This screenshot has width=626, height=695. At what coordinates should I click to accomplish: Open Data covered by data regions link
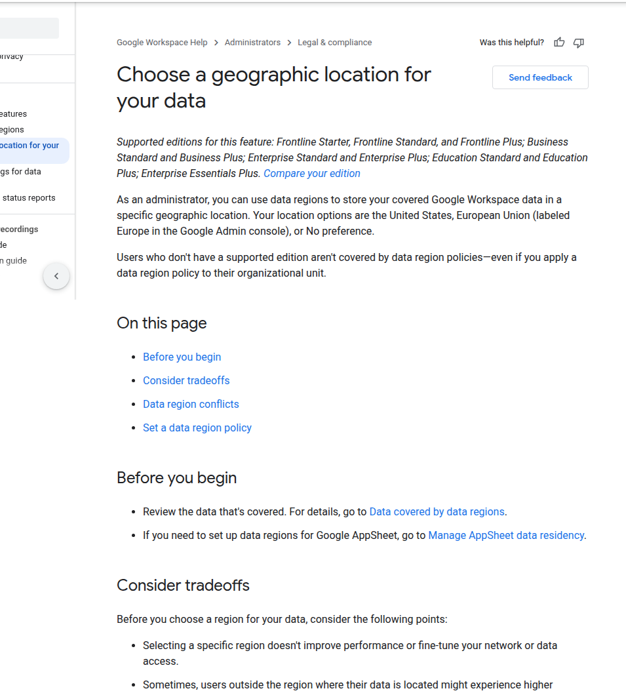437,511
